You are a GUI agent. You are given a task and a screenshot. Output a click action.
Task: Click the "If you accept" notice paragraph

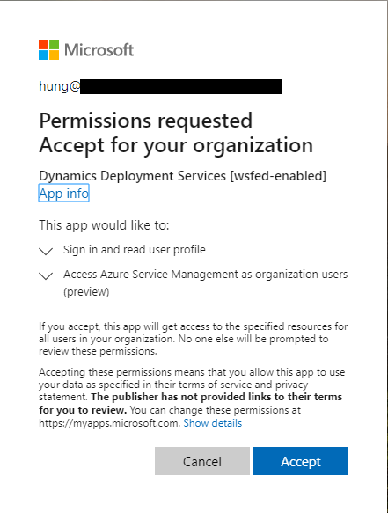tap(193, 339)
